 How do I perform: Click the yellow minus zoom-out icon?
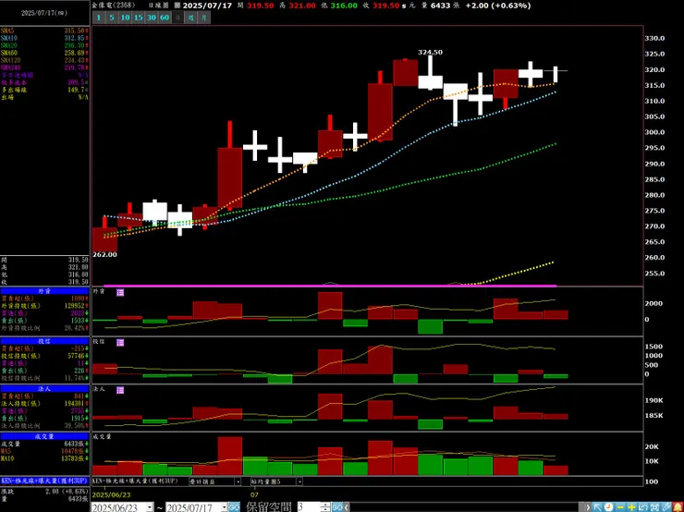pyautogui.click(x=620, y=507)
